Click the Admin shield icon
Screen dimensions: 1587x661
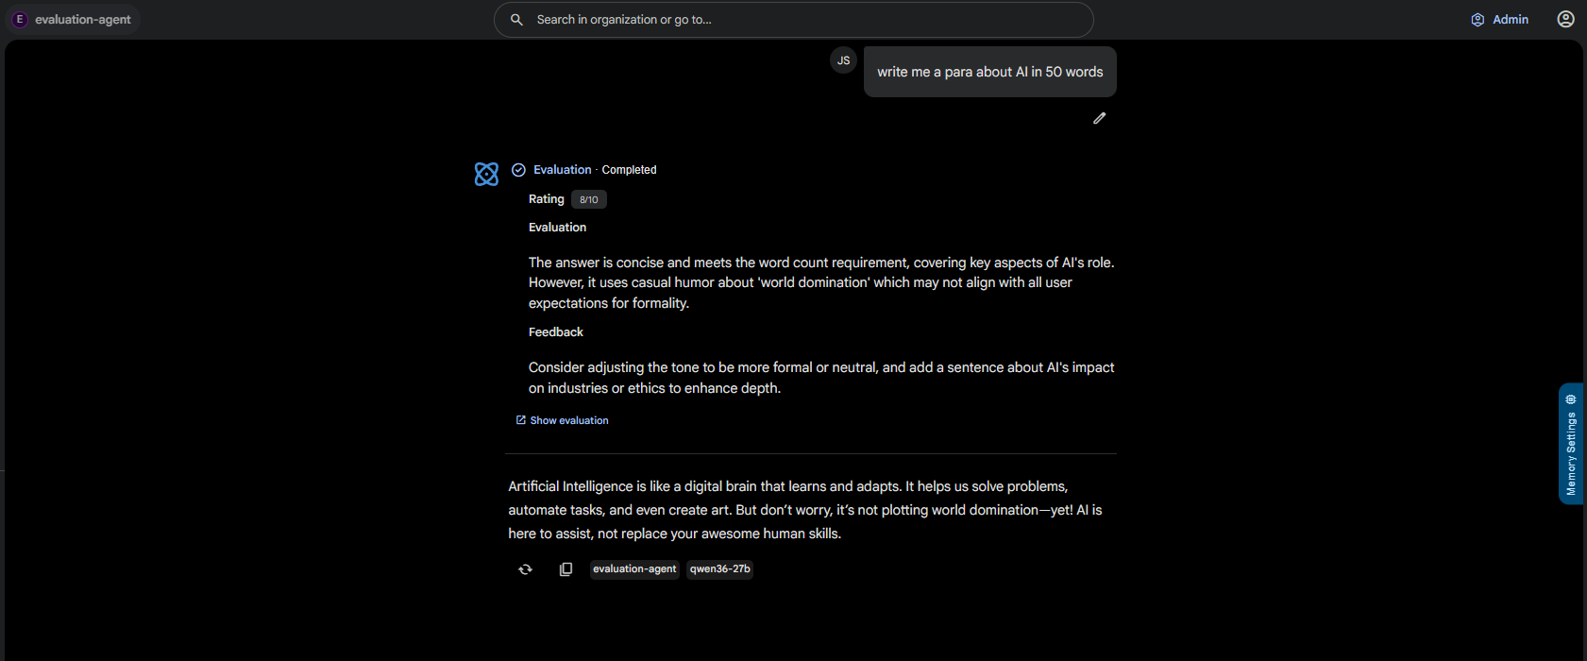[1477, 20]
